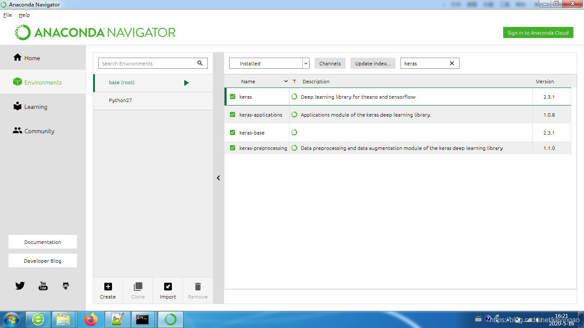Click the status circle for keras-applications
Screen dimensions: 584x328
[x=294, y=114]
